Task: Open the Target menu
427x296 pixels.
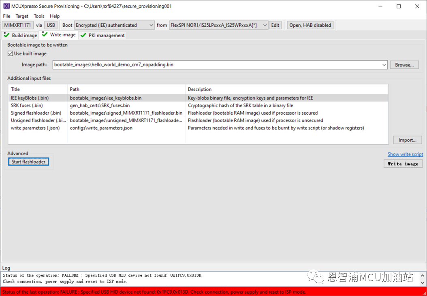Action: pyautogui.click(x=22, y=16)
